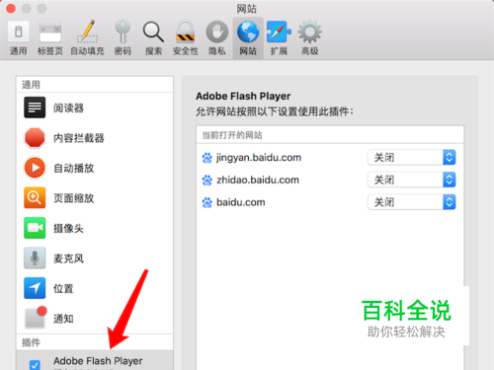Open the 扩展 Extensions puzzle icon
The width and height of the screenshot is (494, 370).
279,32
